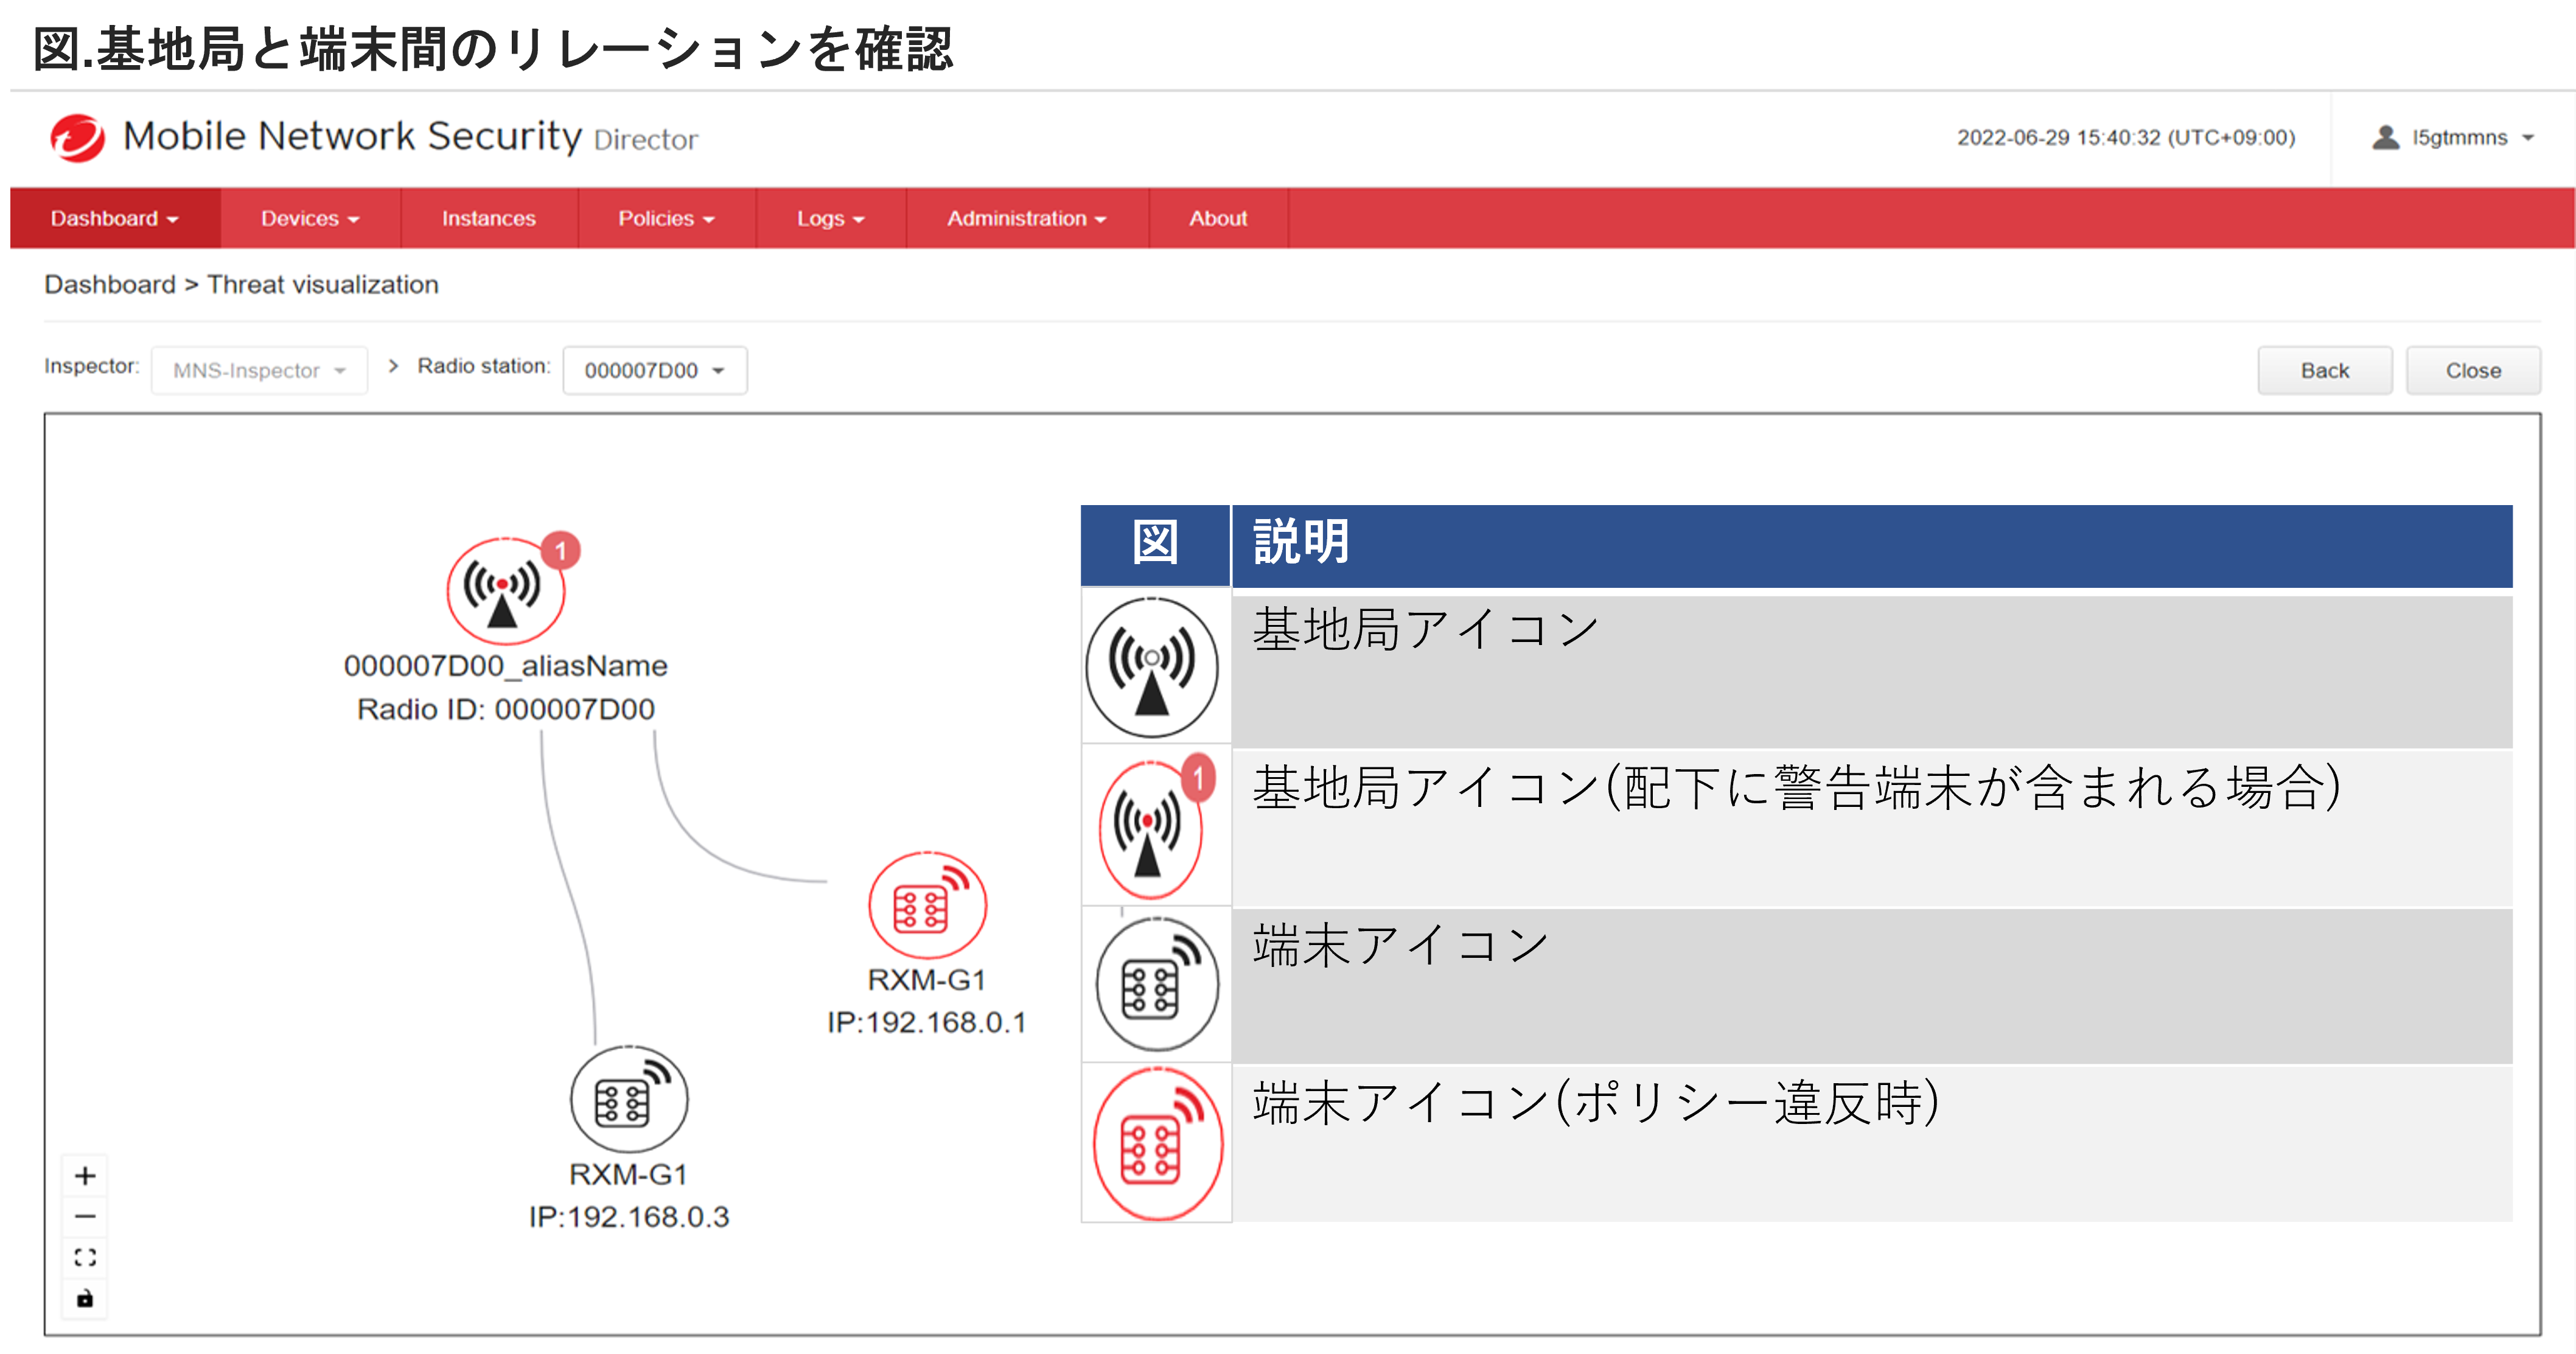Click the Trend Micro logo icon
Image resolution: width=2576 pixels, height=1354 pixels.
[77, 138]
